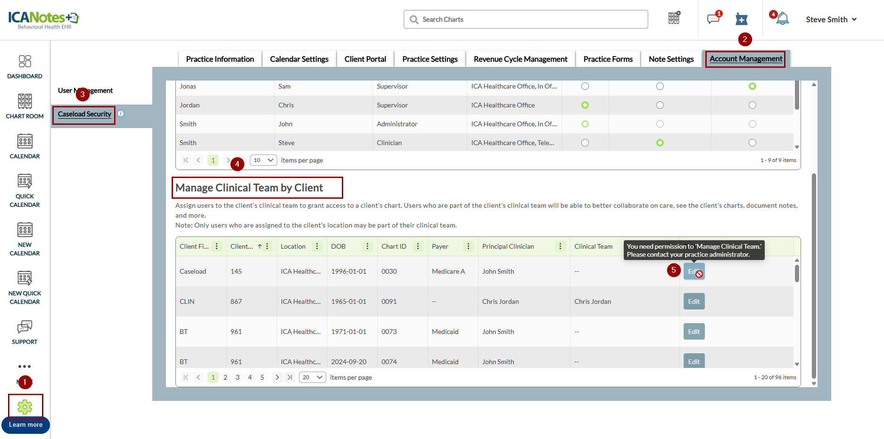Click the Search Charts input field
The height and width of the screenshot is (439, 884).
coord(526,19)
